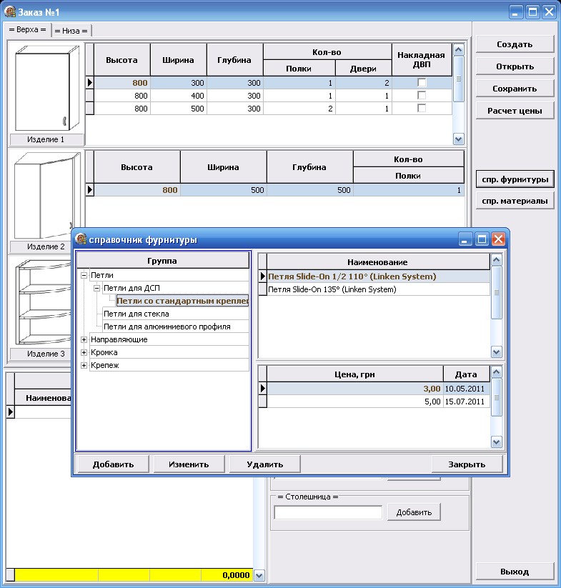Select price row 5,00 dated 15.07.2011

[x=378, y=402]
